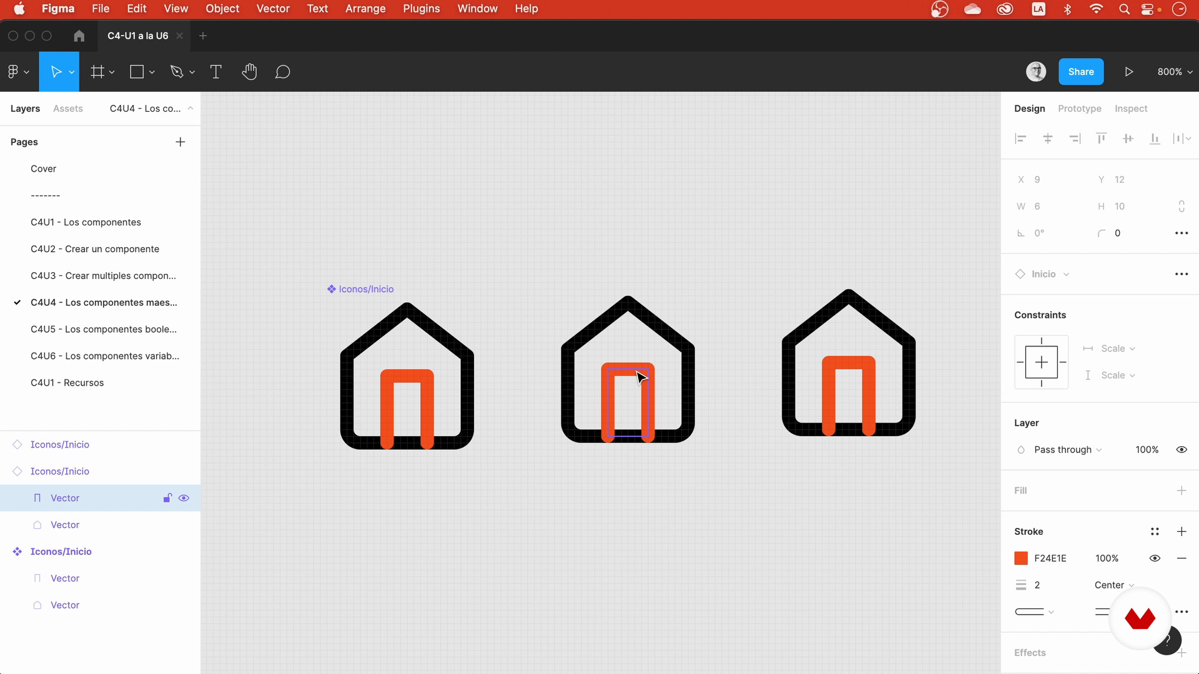Open a new tab with plus icon
Screen dimensions: 1199x674
pyautogui.click(x=203, y=36)
